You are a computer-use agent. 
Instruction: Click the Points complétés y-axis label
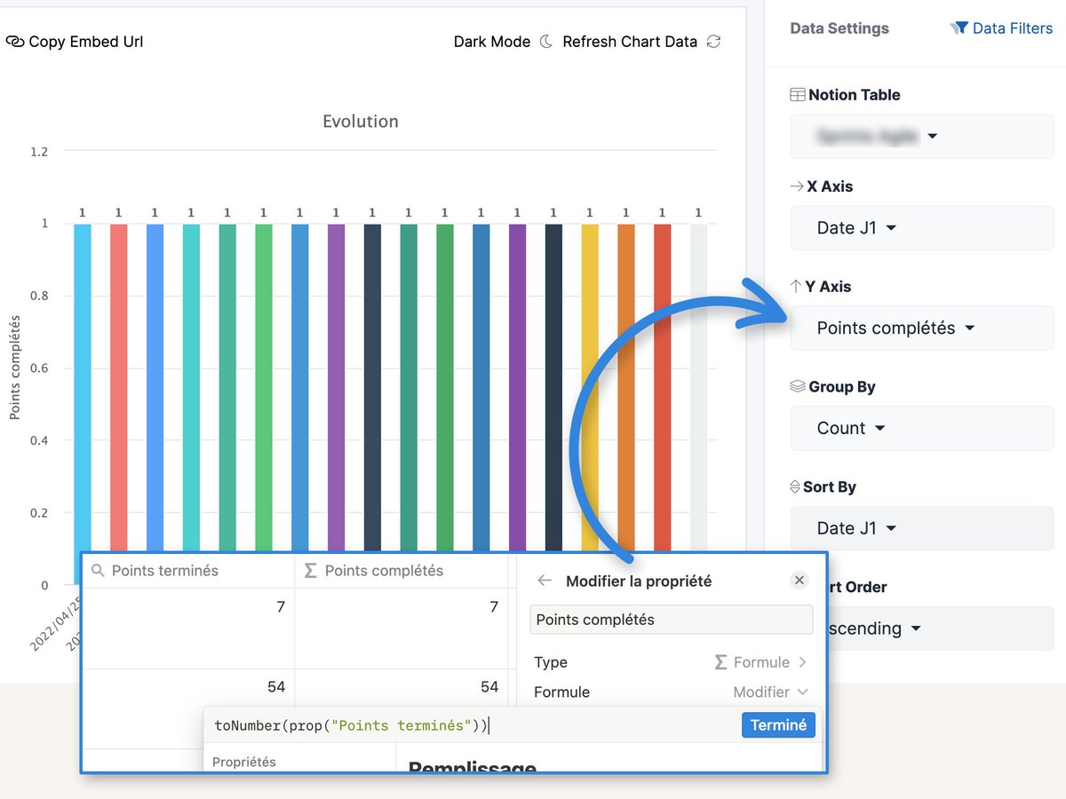pyautogui.click(x=15, y=367)
